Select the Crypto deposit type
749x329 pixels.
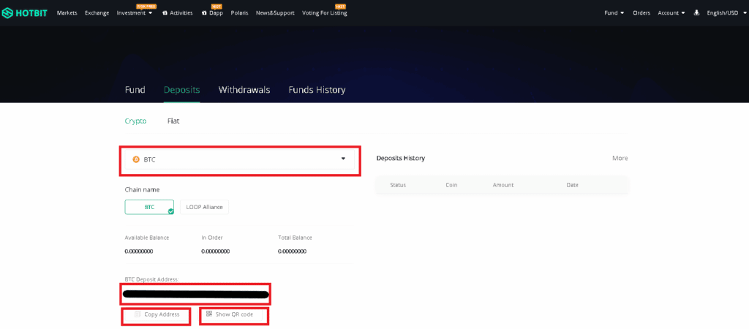(135, 121)
